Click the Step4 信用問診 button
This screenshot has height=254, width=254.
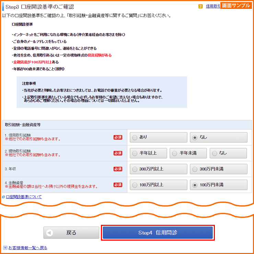tap(158, 233)
